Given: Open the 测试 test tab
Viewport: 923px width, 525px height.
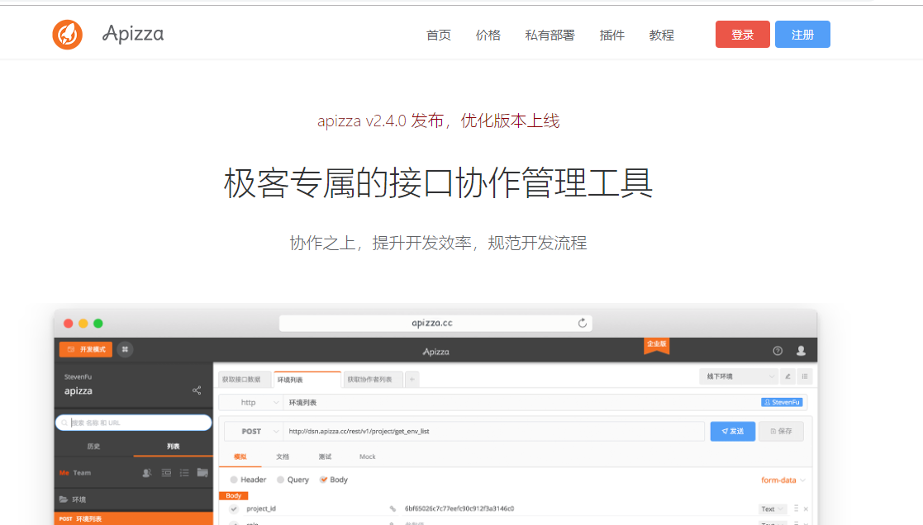Looking at the screenshot, I should coord(325,456).
